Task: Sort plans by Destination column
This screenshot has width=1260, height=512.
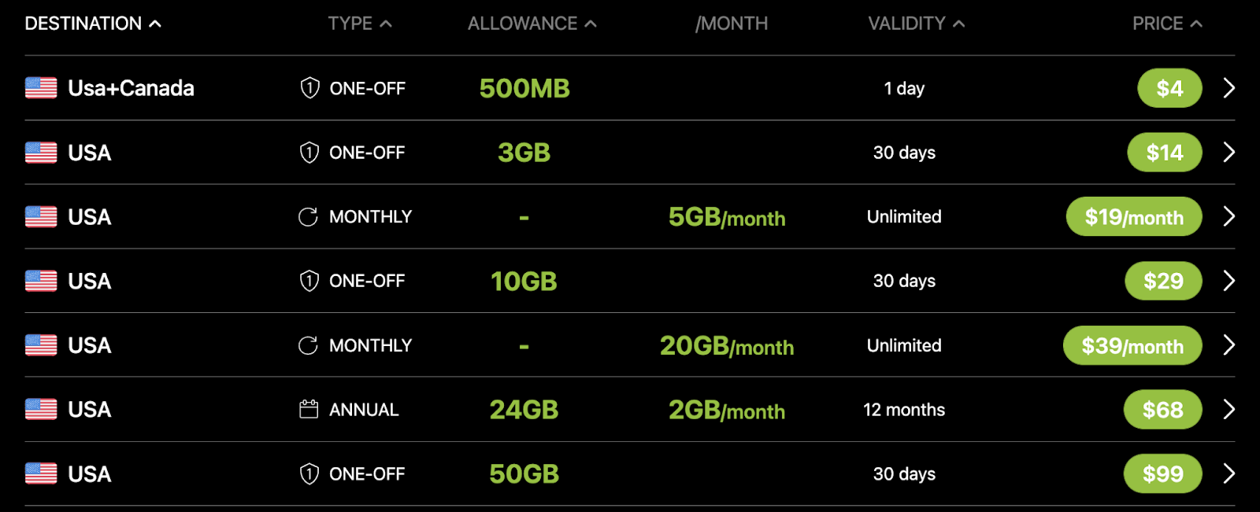Action: click(93, 24)
